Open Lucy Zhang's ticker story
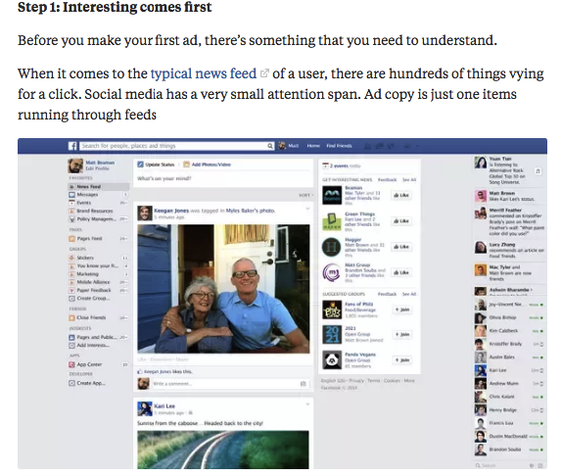 pyautogui.click(x=509, y=250)
